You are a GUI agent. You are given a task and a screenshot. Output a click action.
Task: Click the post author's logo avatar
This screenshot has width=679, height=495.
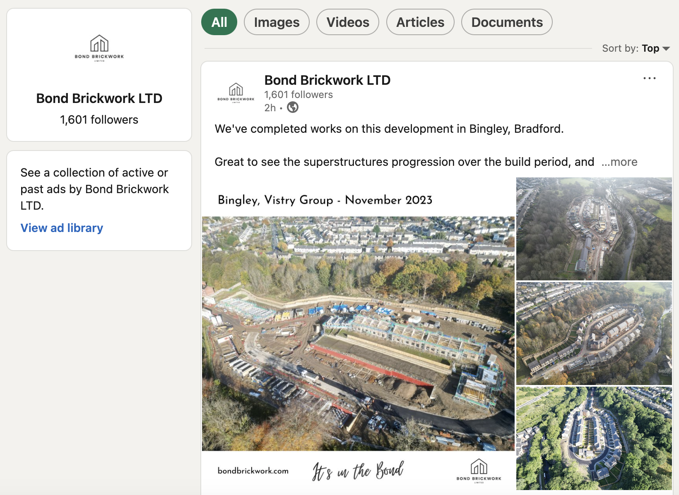click(236, 93)
